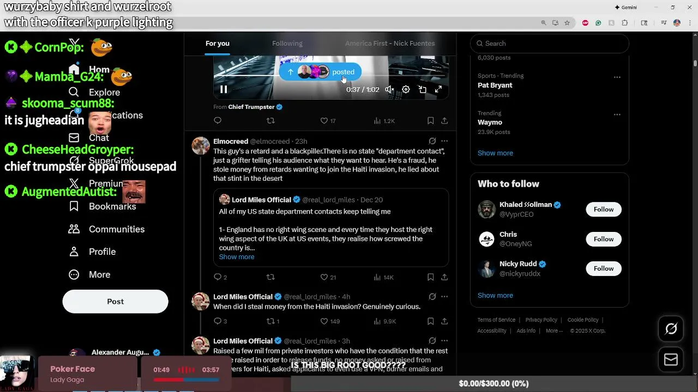Switch to the For you tab
The image size is (698, 392).
click(x=217, y=44)
